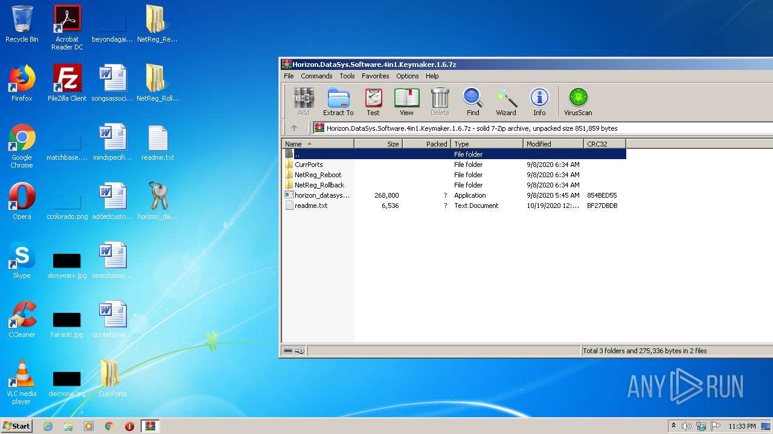Open Windows Explorer from taskbar
The width and height of the screenshot is (773, 434).
coord(68,426)
